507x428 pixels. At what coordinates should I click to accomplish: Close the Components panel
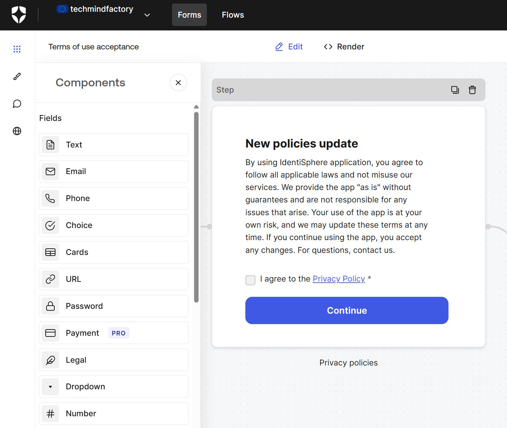point(178,83)
